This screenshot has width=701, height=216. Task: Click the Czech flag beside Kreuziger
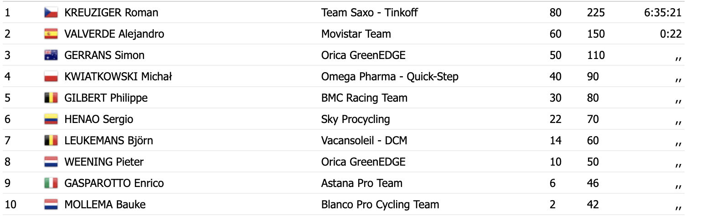(51, 13)
